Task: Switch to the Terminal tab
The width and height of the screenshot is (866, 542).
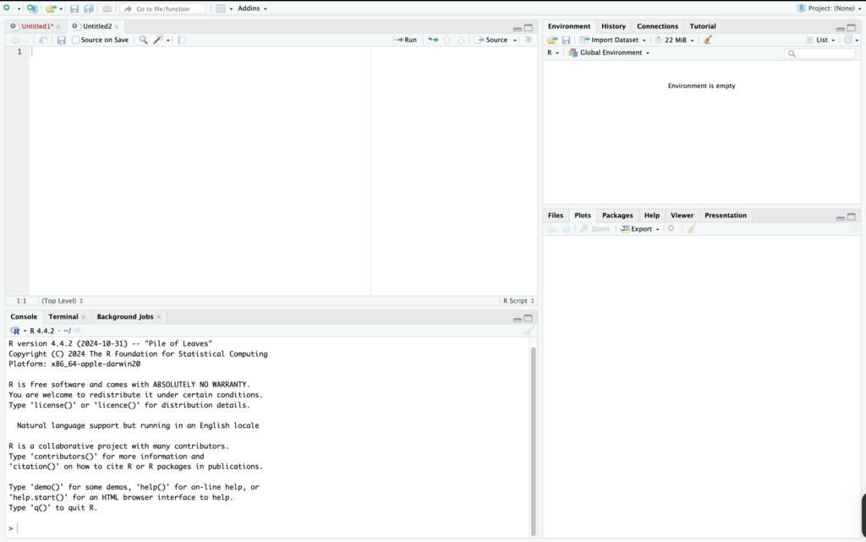Action: 63,317
